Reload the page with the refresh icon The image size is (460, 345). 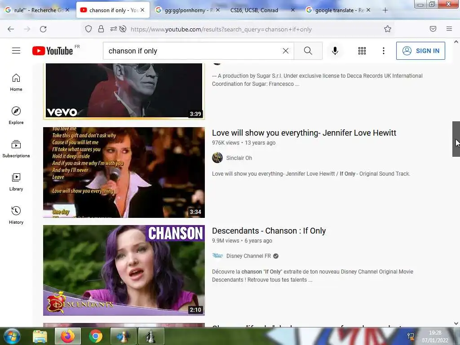click(43, 29)
